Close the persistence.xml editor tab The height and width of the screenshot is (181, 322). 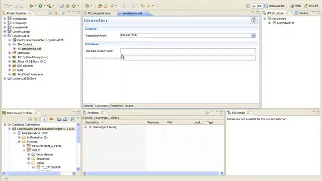pos(145,13)
